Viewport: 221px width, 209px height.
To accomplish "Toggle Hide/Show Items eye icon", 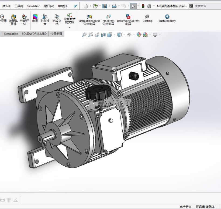I will 129,35.
